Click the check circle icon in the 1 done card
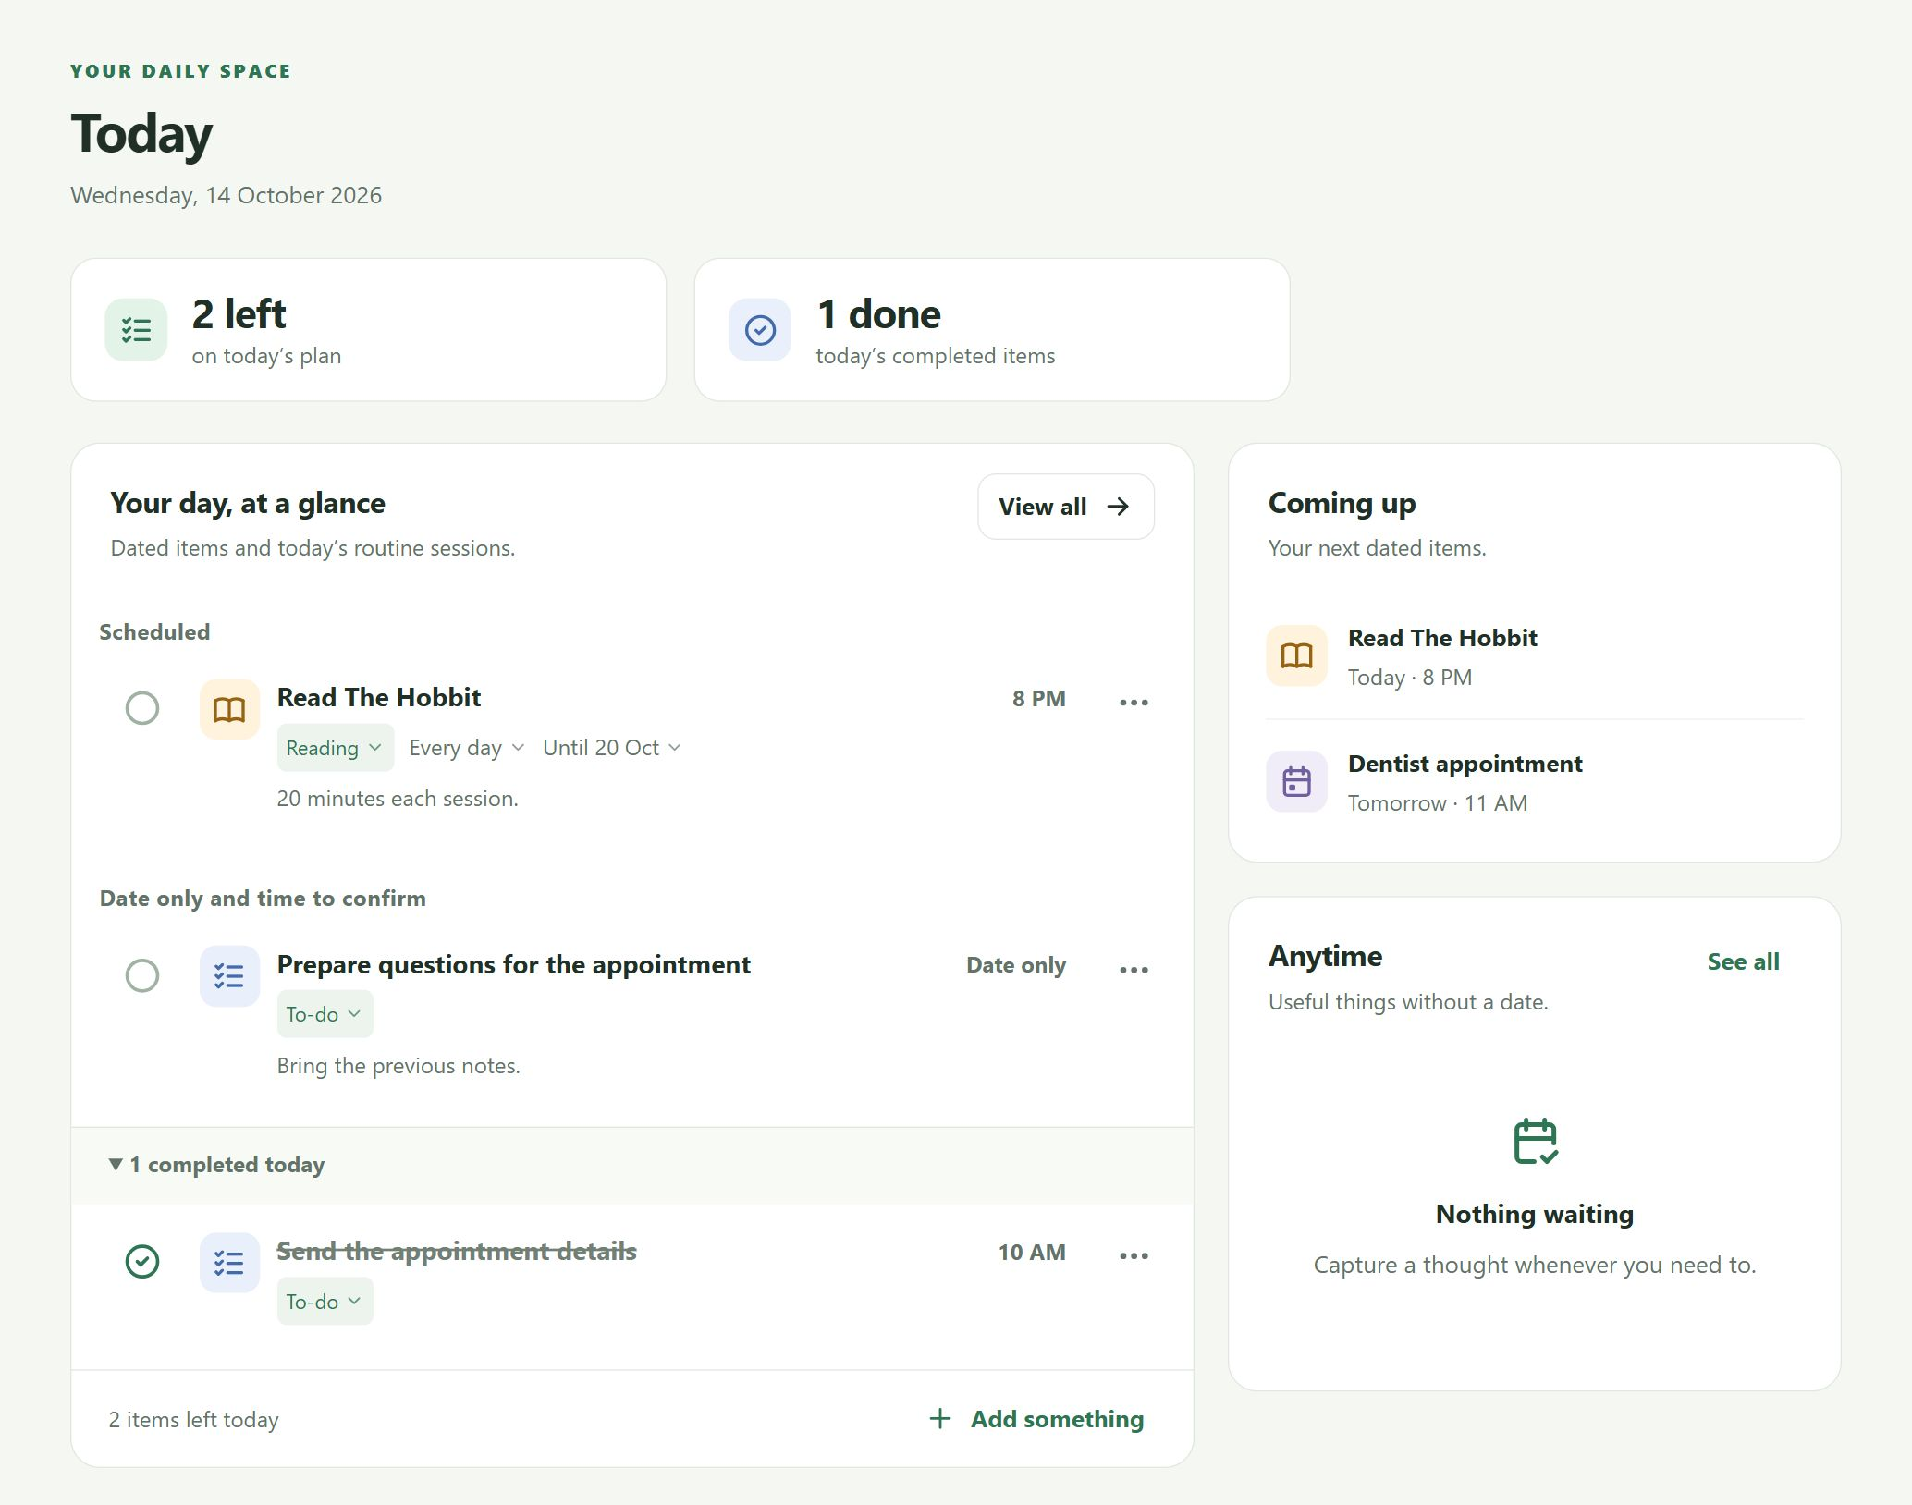The image size is (1912, 1505). coord(760,330)
